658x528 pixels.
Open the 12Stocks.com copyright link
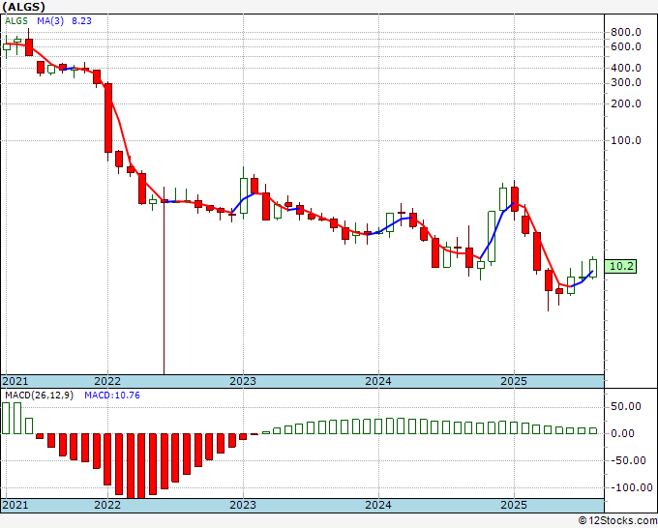click(617, 520)
